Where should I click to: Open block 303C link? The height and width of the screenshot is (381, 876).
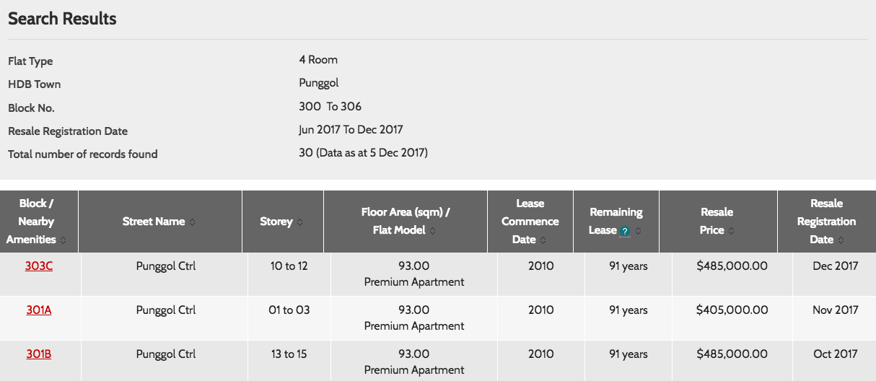pos(39,266)
